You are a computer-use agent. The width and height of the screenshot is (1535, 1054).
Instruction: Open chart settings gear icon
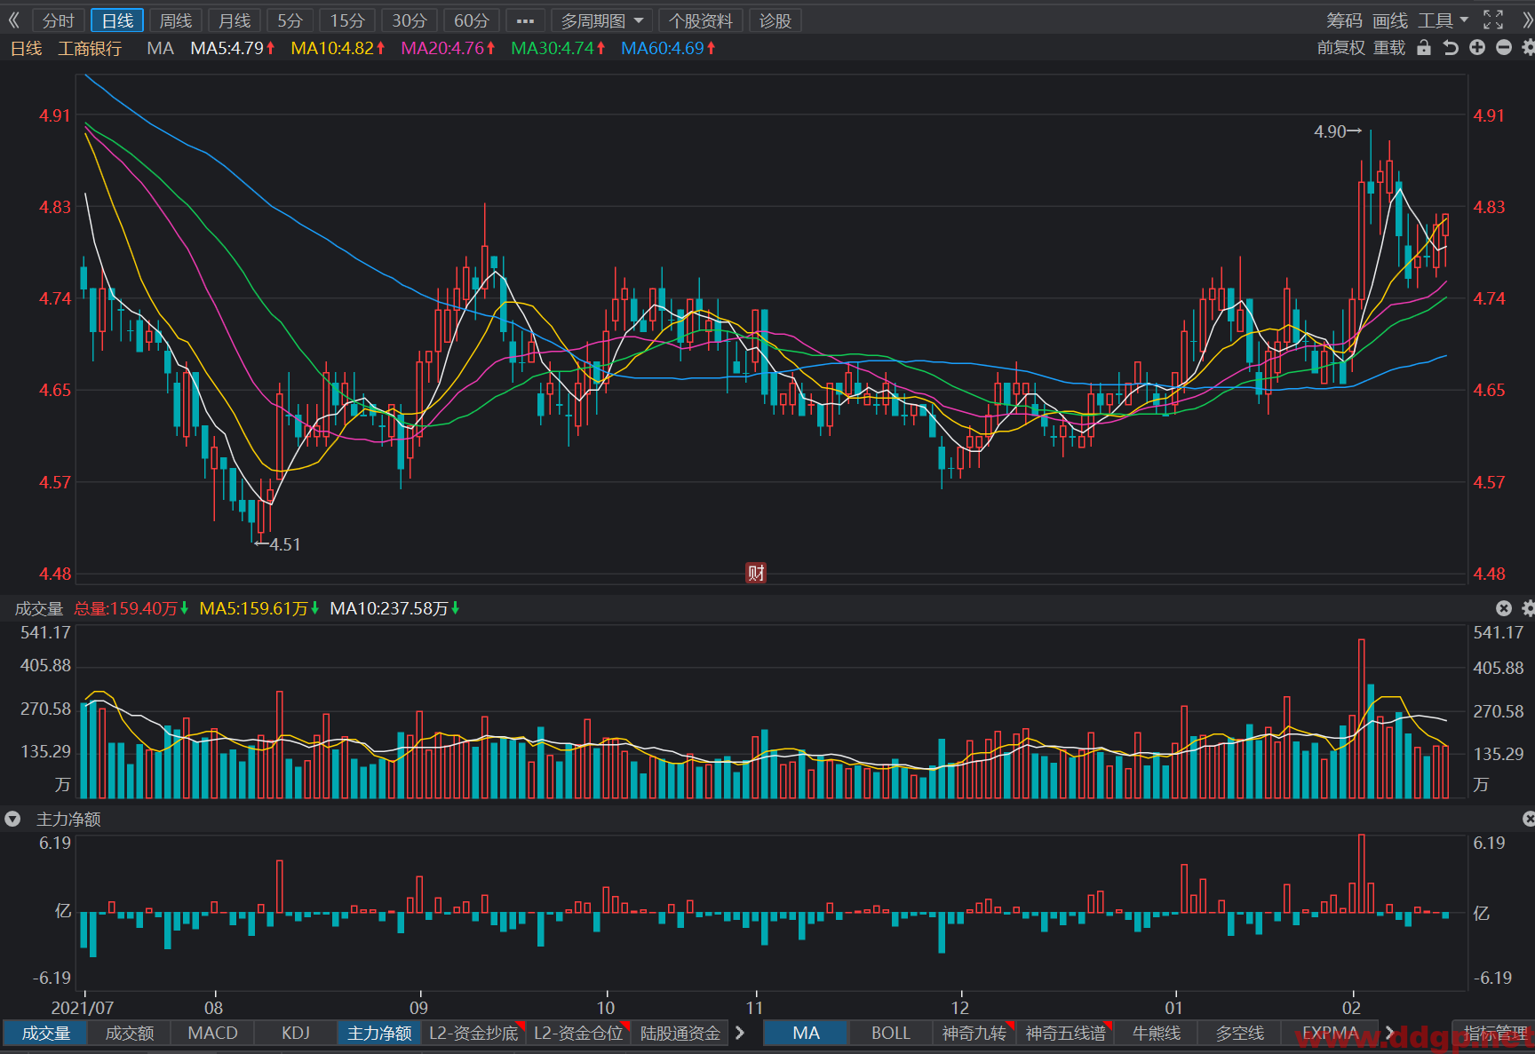(1529, 48)
